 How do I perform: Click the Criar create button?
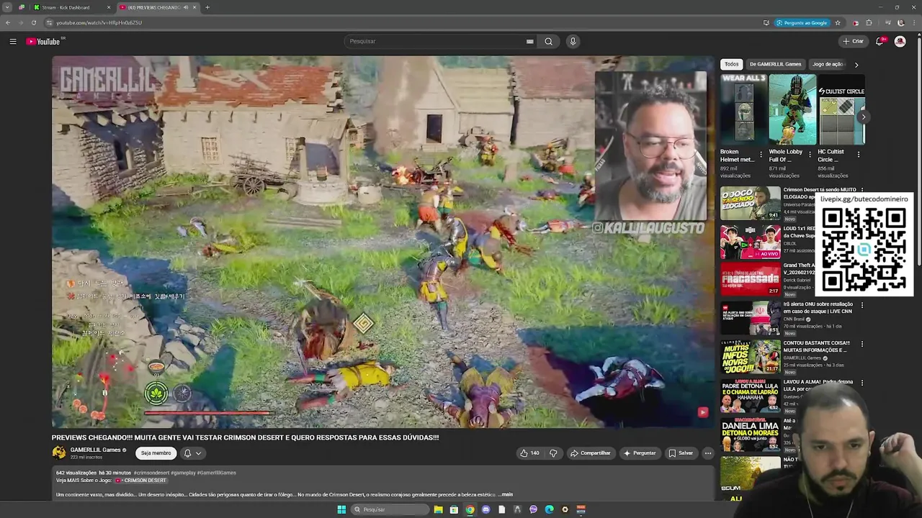[853, 42]
